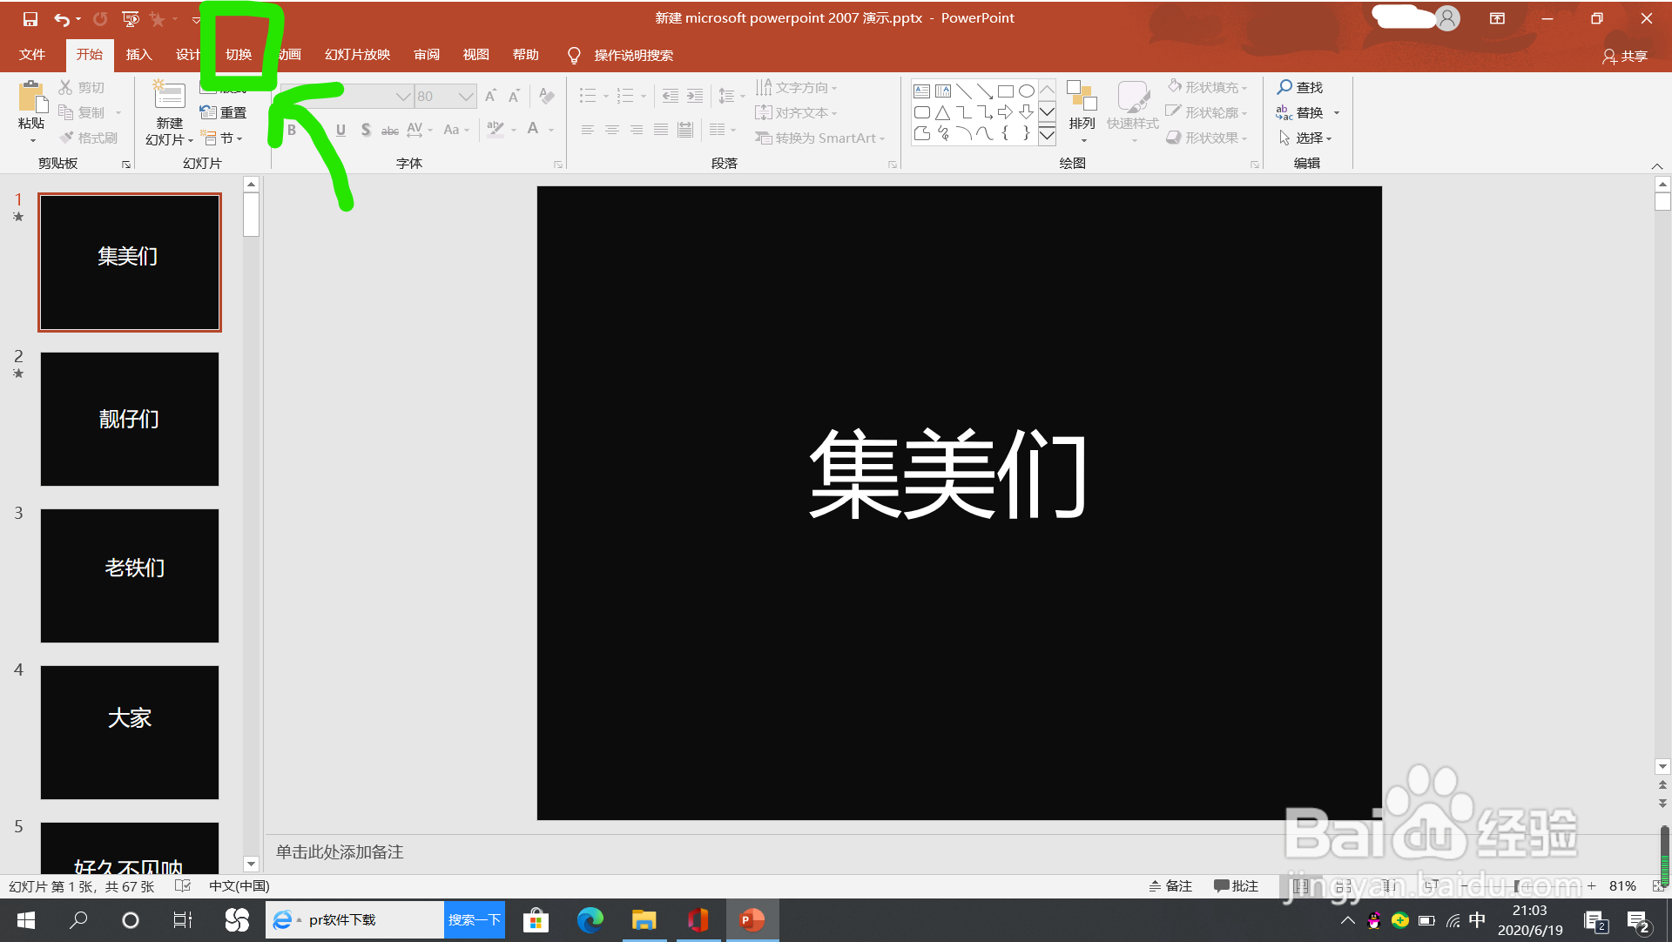Viewport: 1672px width, 942px height.
Task: Click the Undo icon in title bar
Action: click(x=61, y=18)
